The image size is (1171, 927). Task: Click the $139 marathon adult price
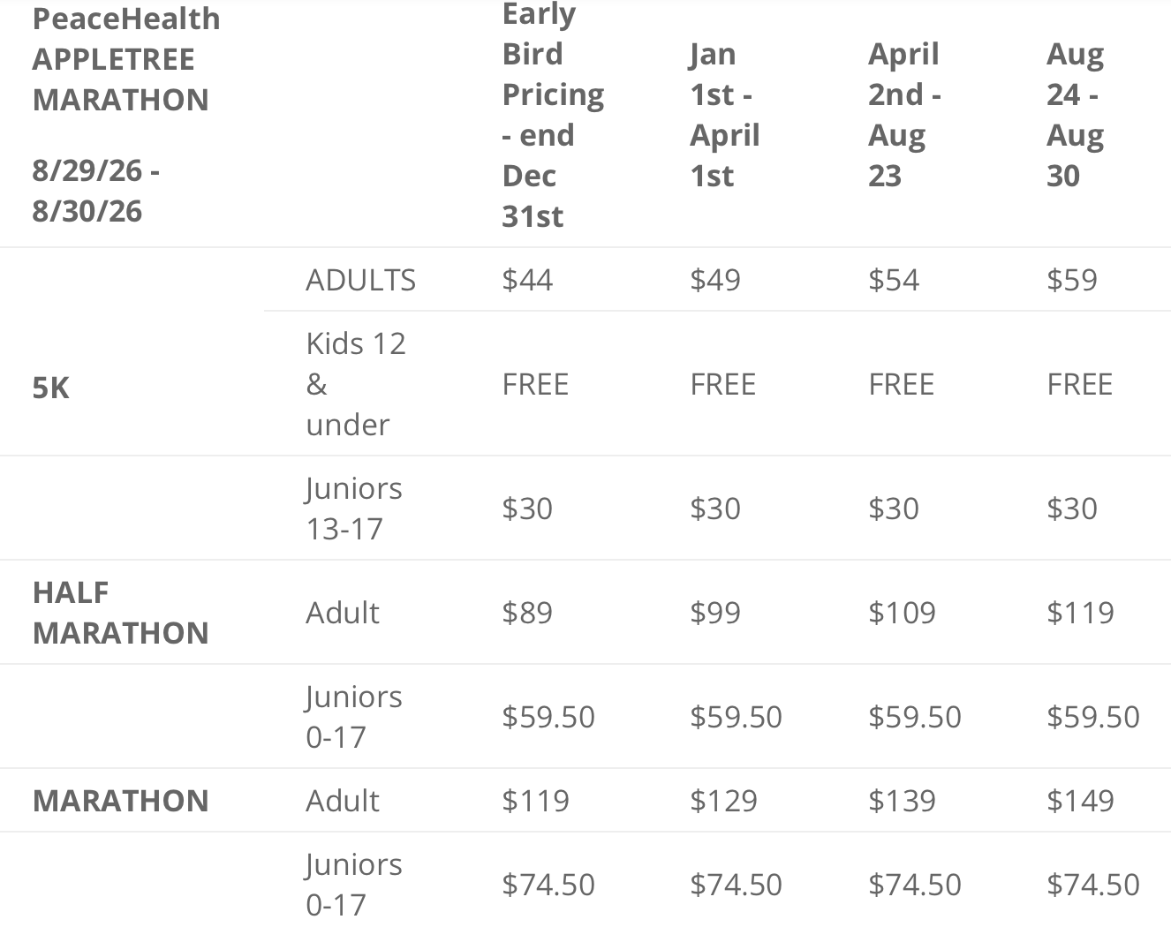[x=902, y=801]
